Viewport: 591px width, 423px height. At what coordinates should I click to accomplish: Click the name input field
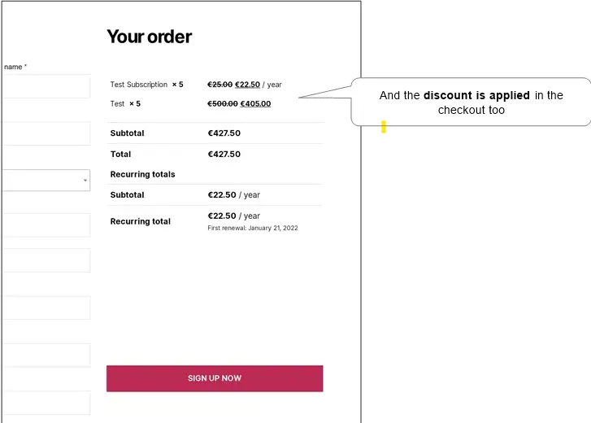pos(46,86)
